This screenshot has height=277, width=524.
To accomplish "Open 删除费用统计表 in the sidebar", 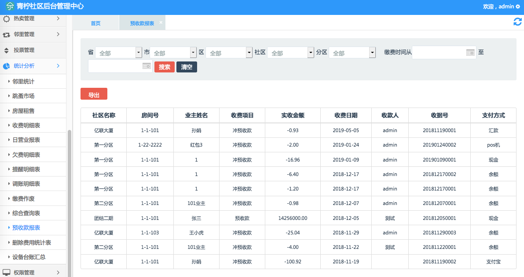I will tap(31, 242).
